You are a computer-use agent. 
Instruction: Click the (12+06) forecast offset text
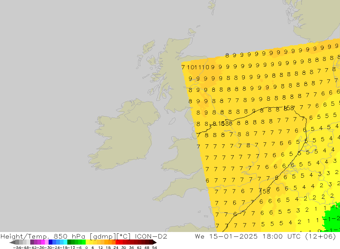coord(320,236)
